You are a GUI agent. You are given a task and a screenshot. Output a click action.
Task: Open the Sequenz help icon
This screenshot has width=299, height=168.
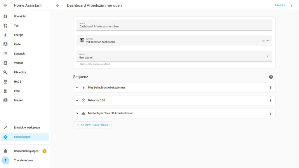[x=271, y=77]
